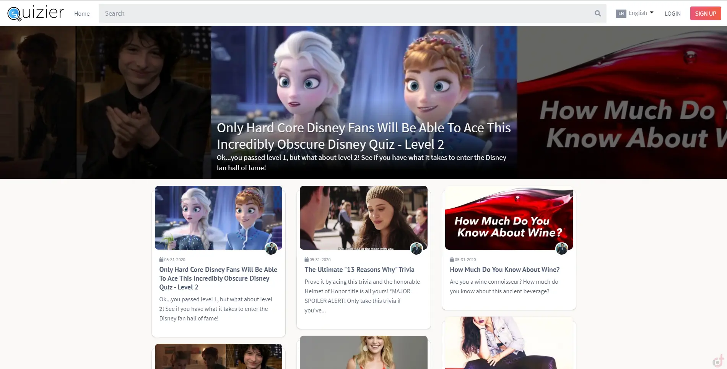Show the next wine carousel slide on right
Screen dimensions: 727x369
pos(622,102)
